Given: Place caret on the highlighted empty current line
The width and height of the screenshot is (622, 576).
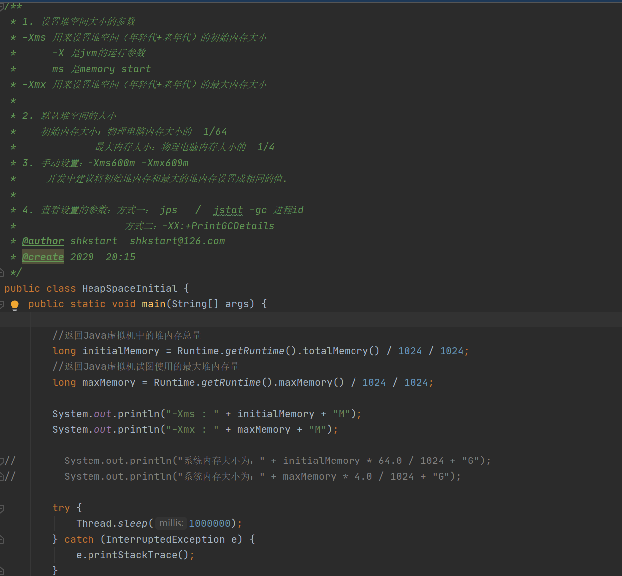Looking at the screenshot, I should pos(311,319).
